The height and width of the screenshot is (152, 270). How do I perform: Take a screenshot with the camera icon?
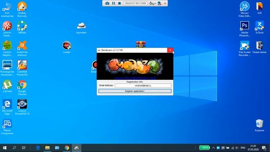click(x=107, y=3)
